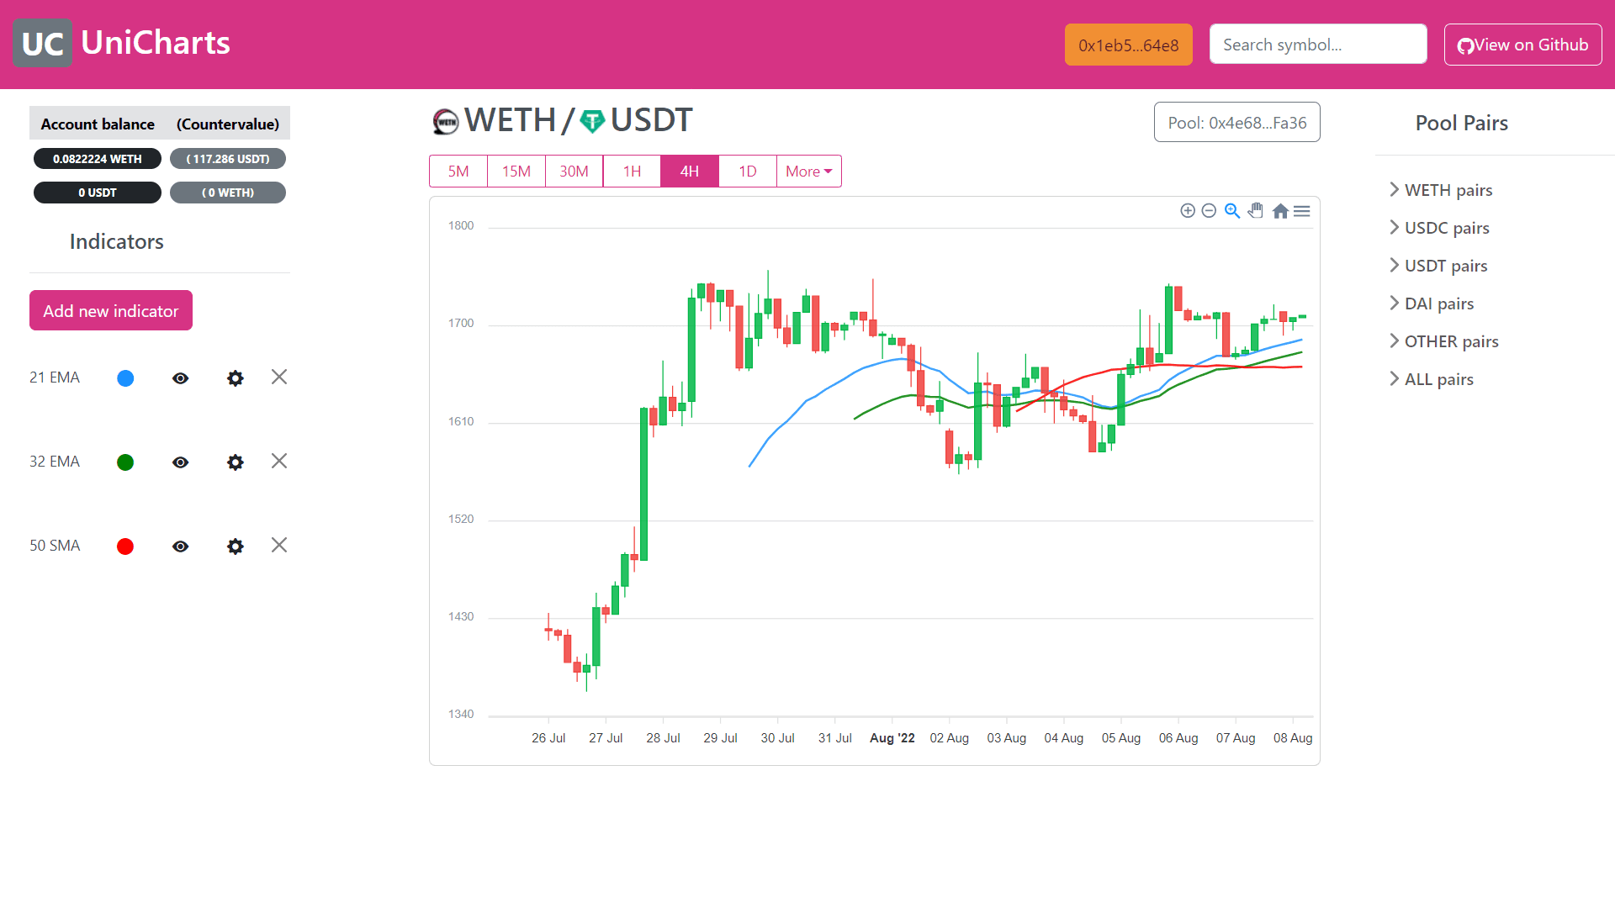Screen dimensions: 1615x908
Task: Activate the chart panning hand tool
Action: (x=1256, y=211)
